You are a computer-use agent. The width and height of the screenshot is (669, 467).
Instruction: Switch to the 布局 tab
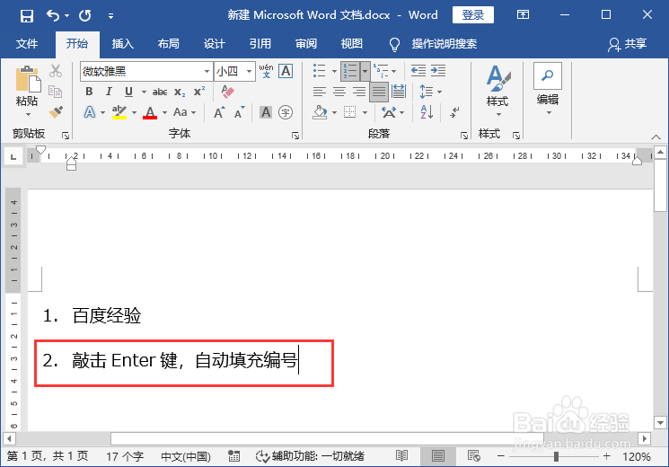pyautogui.click(x=169, y=43)
